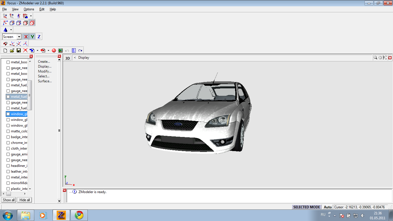
Task: Create a new blank file
Action: point(5,50)
